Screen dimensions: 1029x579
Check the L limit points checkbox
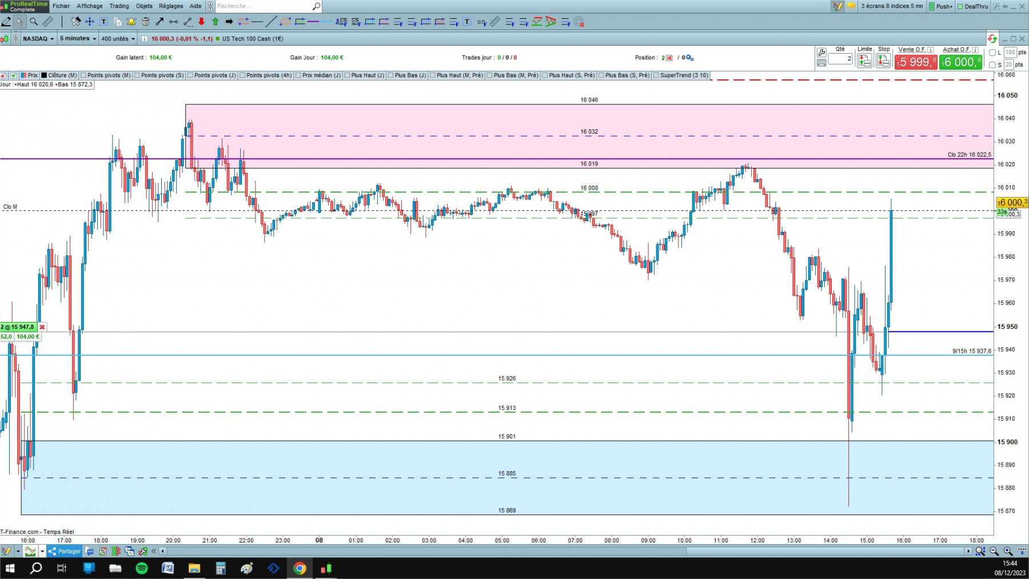pyautogui.click(x=992, y=53)
